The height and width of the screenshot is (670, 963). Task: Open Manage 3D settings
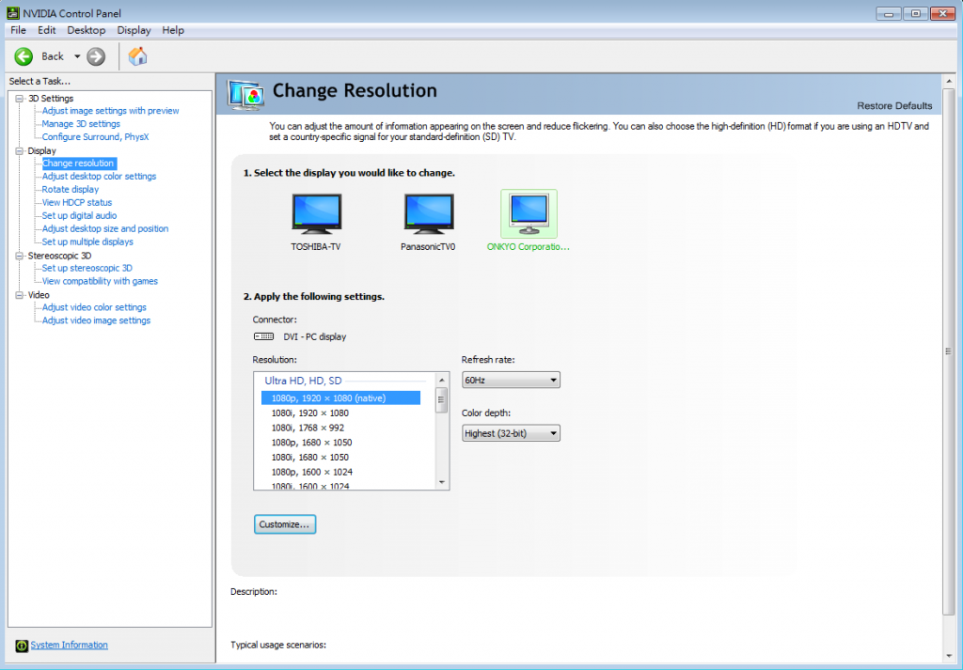coord(81,124)
